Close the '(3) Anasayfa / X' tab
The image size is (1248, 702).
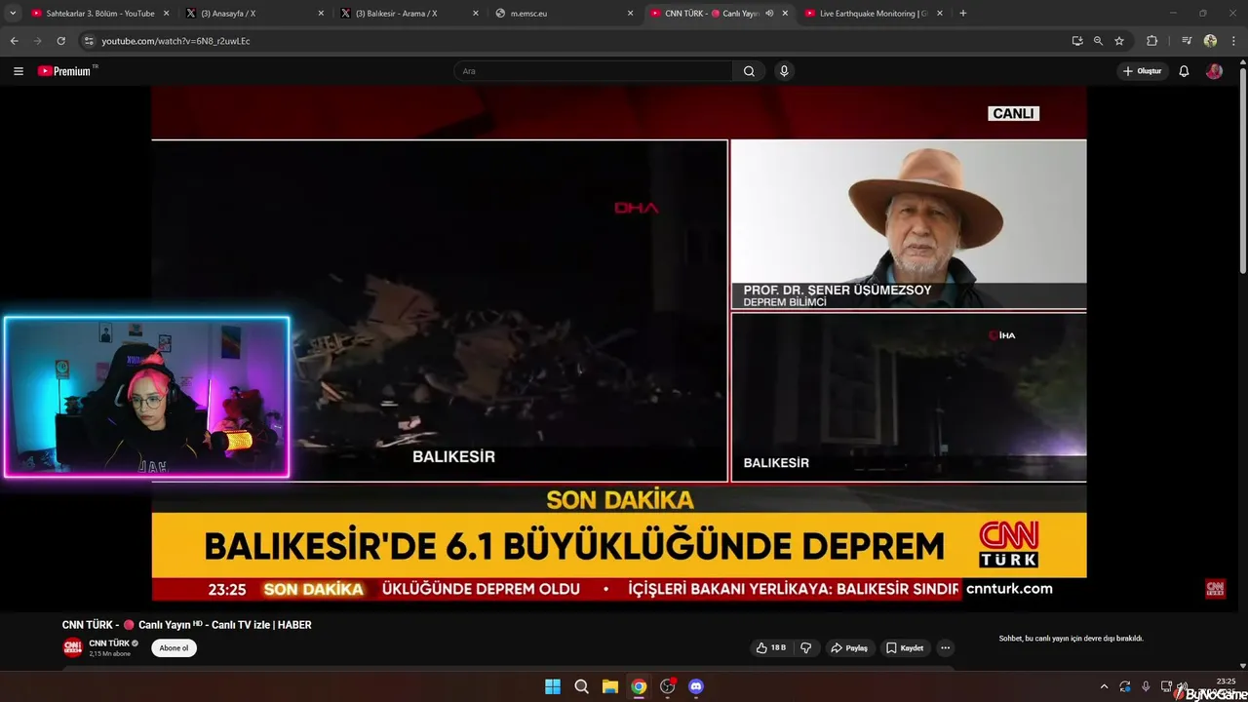tap(321, 14)
